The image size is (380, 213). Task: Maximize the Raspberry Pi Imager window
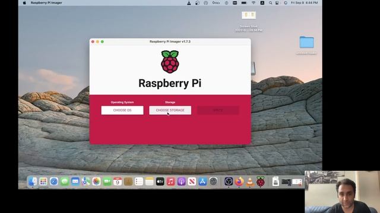click(102, 41)
